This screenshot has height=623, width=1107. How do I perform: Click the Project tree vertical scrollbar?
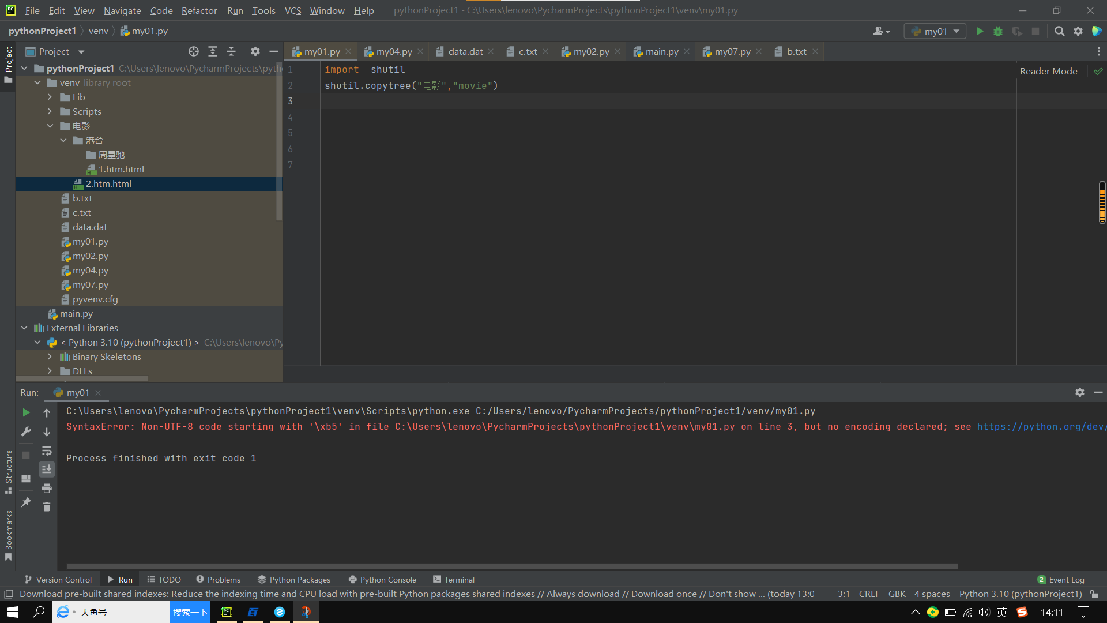tap(279, 141)
